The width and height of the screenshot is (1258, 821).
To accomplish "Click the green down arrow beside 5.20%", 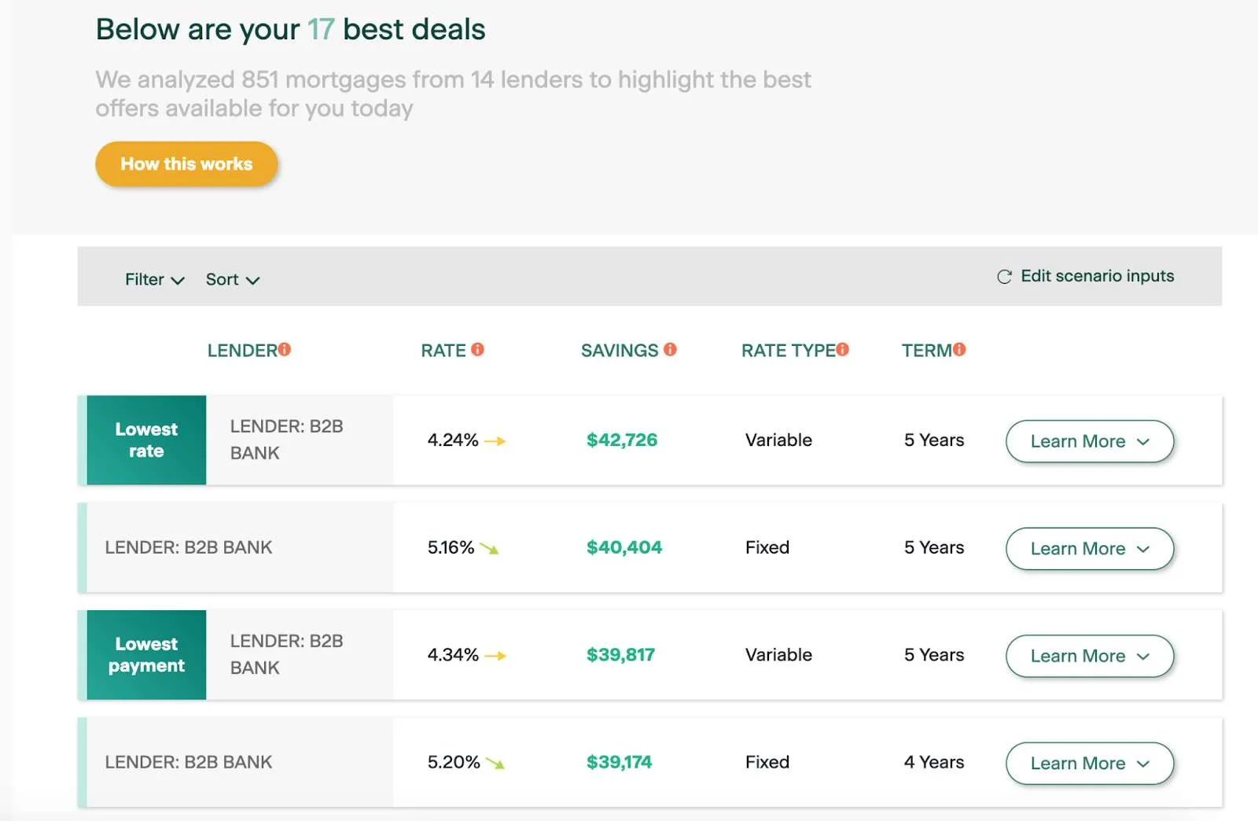I will click(495, 763).
